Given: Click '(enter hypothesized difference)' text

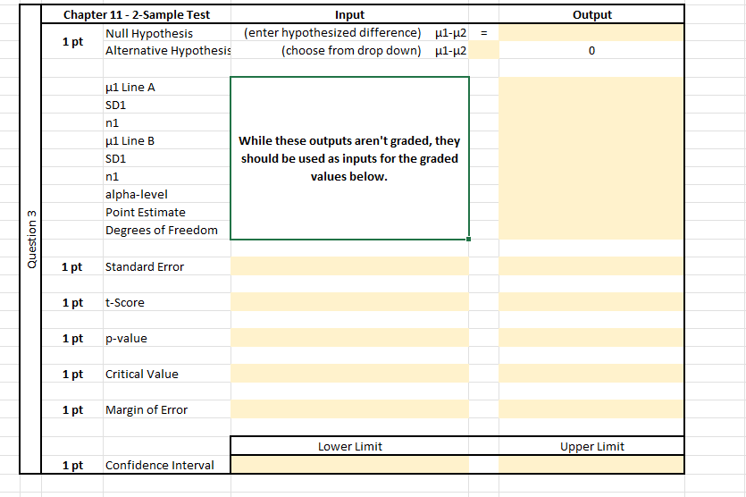Looking at the screenshot, I should pos(332,32).
